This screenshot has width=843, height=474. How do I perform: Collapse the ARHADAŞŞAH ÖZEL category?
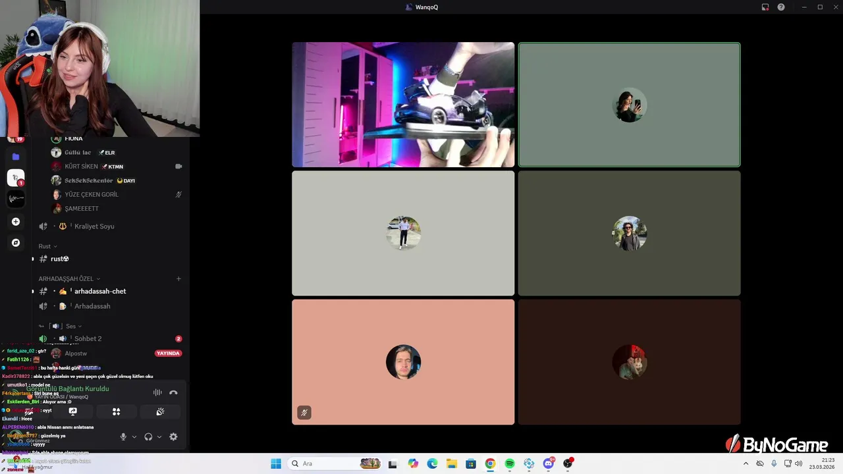pos(69,278)
